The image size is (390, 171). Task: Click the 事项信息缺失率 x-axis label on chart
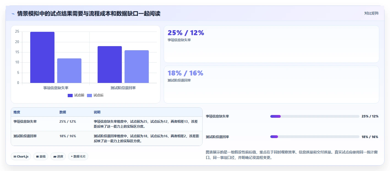tap(56, 88)
